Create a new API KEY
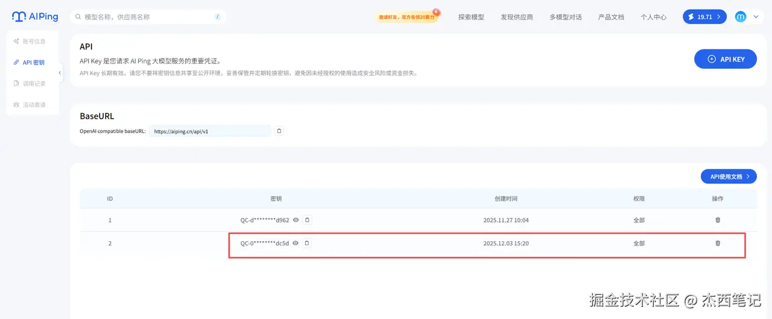This screenshot has width=772, height=319. (726, 59)
